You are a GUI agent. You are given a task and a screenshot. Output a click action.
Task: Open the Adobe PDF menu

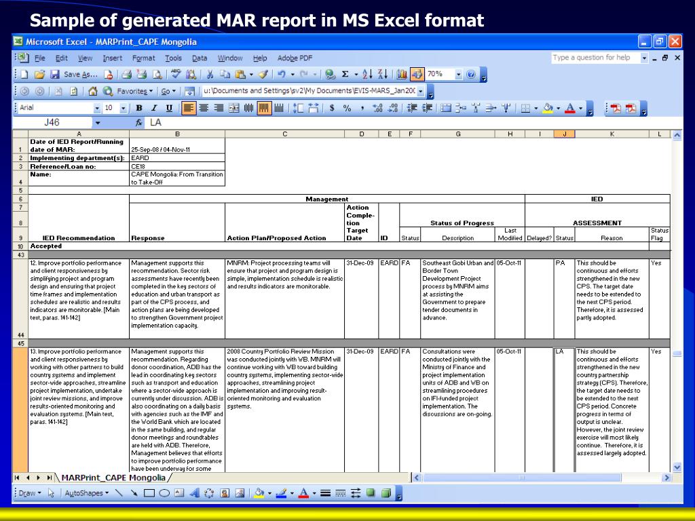pyautogui.click(x=295, y=58)
